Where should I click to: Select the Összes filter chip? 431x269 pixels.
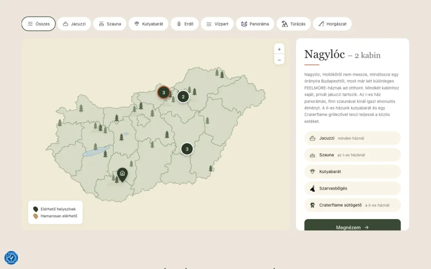tap(38, 24)
